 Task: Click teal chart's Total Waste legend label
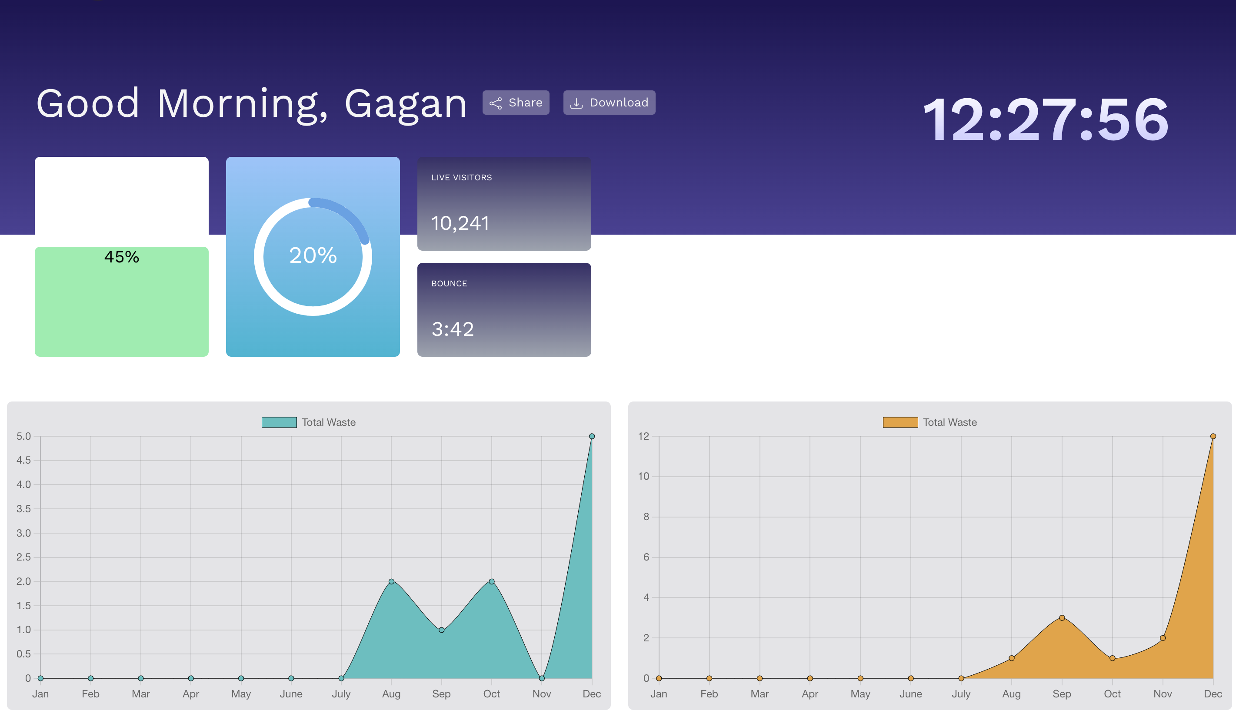click(328, 422)
